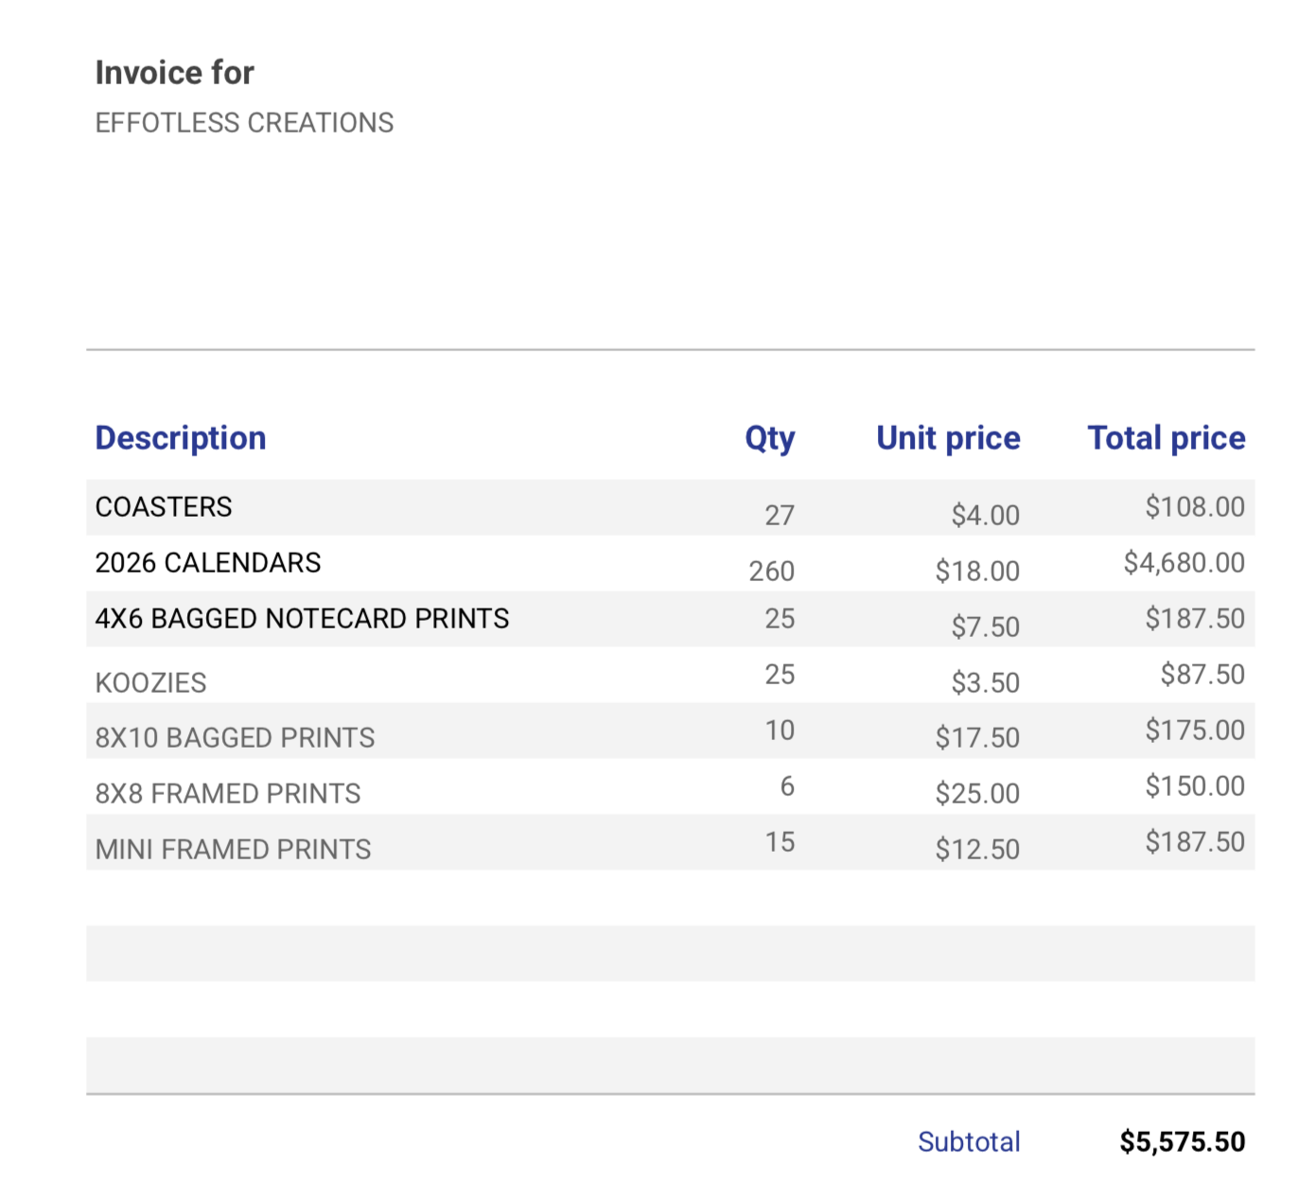Select the MINI FRAMED PRINTS entry

click(233, 849)
